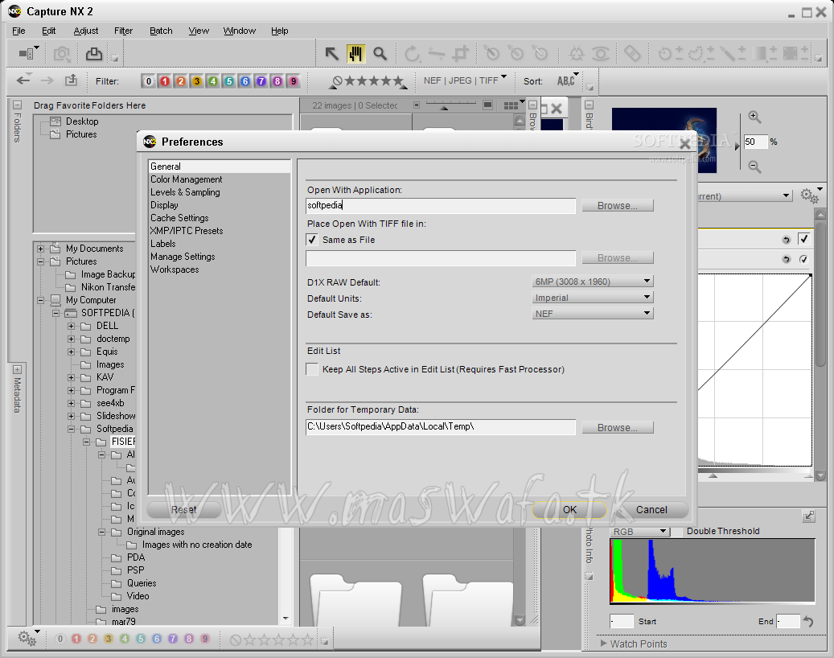Select the direct select arrow tool
The height and width of the screenshot is (658, 834).
click(331, 53)
